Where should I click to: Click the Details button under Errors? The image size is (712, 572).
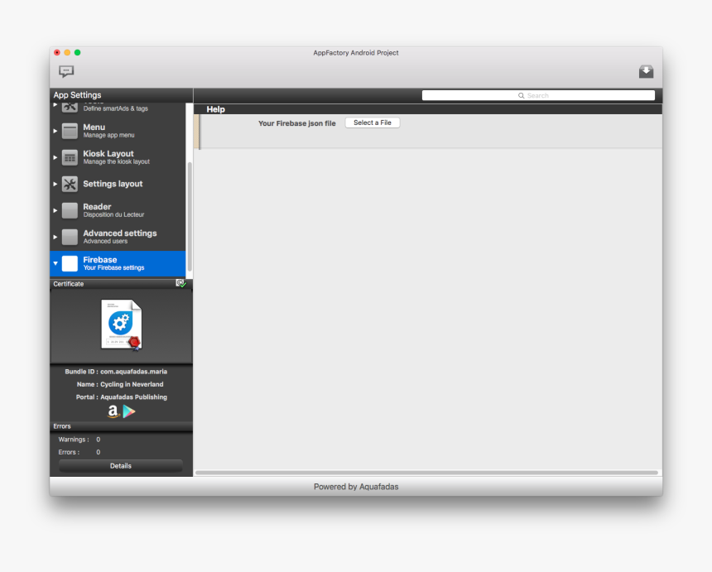[x=121, y=466]
